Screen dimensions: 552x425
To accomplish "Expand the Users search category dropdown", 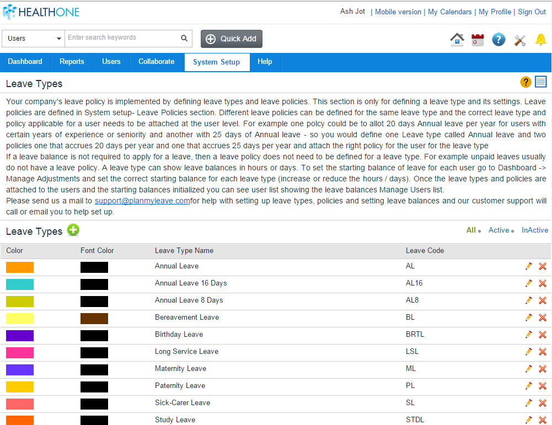I will click(34, 39).
